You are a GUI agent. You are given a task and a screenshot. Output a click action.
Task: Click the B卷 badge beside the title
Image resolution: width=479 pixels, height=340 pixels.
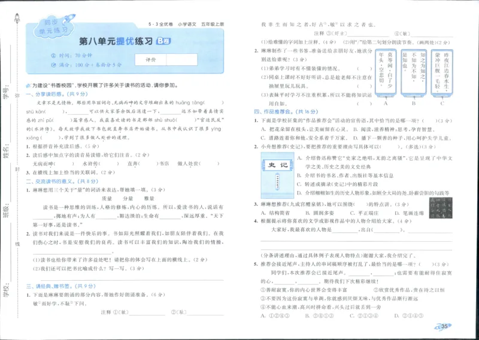coord(163,41)
